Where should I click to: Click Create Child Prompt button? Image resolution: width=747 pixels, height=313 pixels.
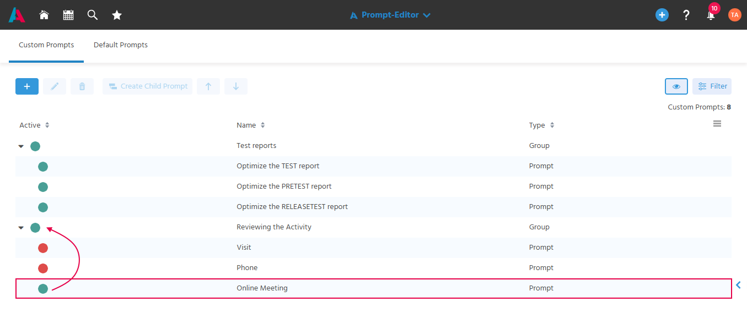pos(147,86)
